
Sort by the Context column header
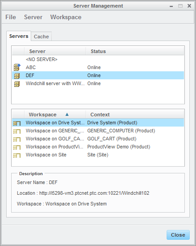135,115
